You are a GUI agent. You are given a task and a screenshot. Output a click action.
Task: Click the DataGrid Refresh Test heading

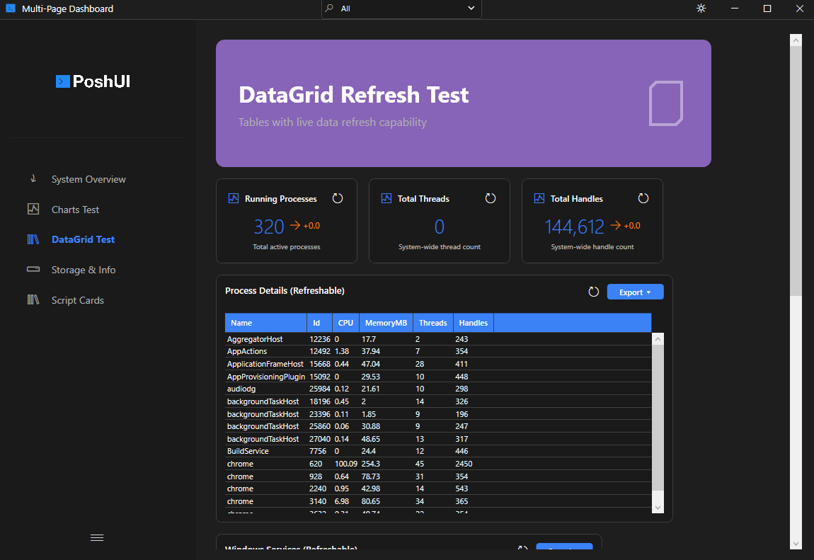[x=353, y=95]
